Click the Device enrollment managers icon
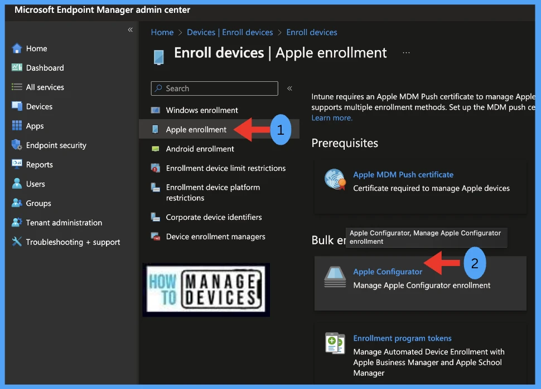 pyautogui.click(x=156, y=237)
